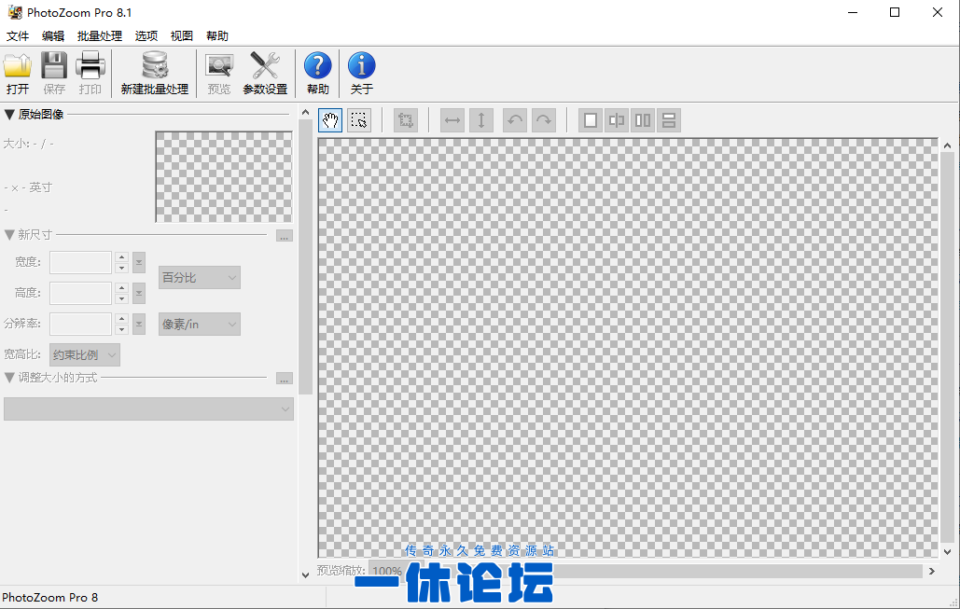960x609 pixels.
Task: Open the 选项 menu
Action: pos(146,36)
